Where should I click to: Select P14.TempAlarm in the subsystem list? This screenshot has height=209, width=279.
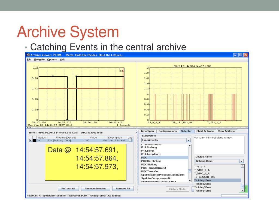165,154
